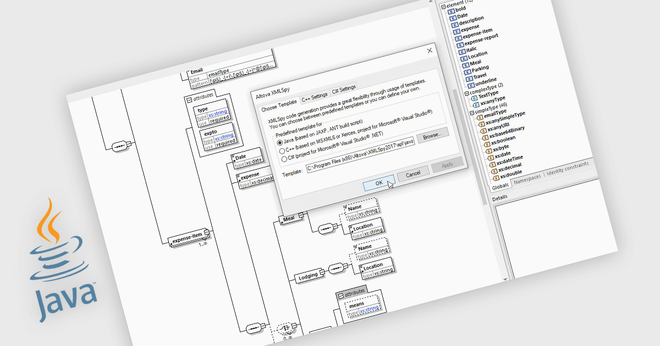This screenshot has height=346, width=660.
Task: Collapse the attributes box above type
Action: pyautogui.click(x=190, y=100)
